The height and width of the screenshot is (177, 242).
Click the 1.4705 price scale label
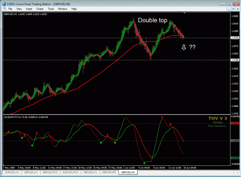point(235,113)
